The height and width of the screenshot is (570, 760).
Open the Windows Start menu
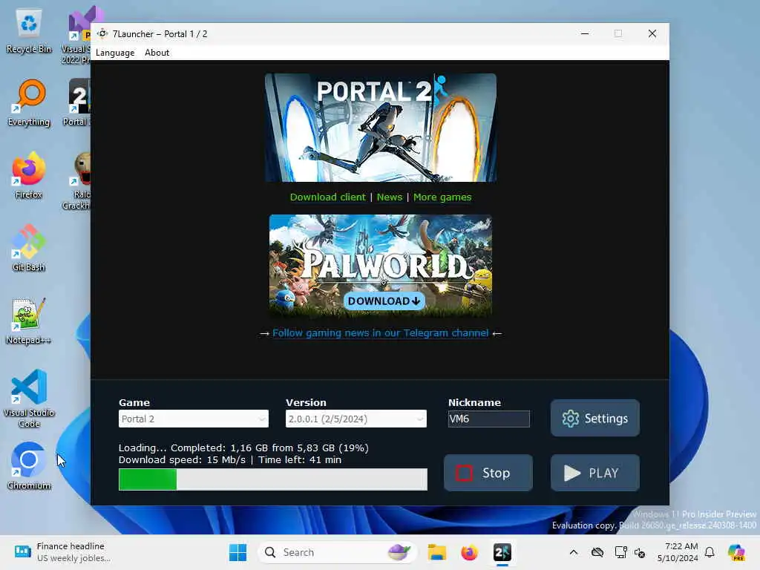click(x=237, y=552)
